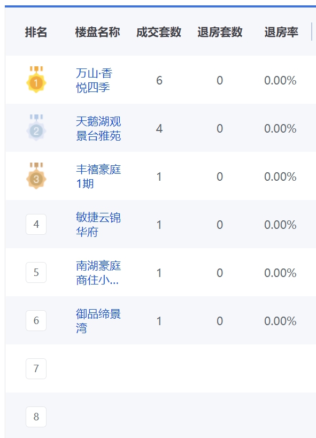Open the 万山·香悦四季 property link
The height and width of the screenshot is (438, 316).
(94, 80)
